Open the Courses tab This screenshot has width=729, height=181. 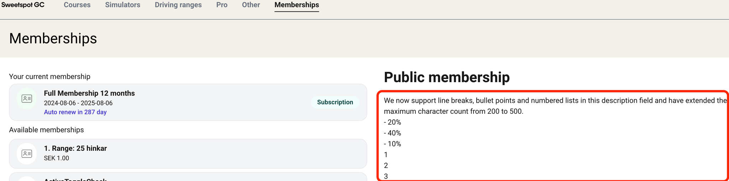click(x=77, y=5)
